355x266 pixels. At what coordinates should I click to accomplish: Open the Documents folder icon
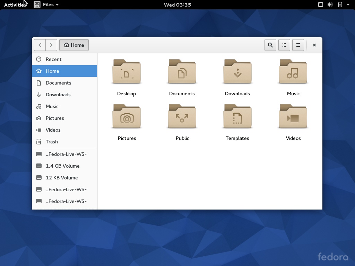point(182,72)
